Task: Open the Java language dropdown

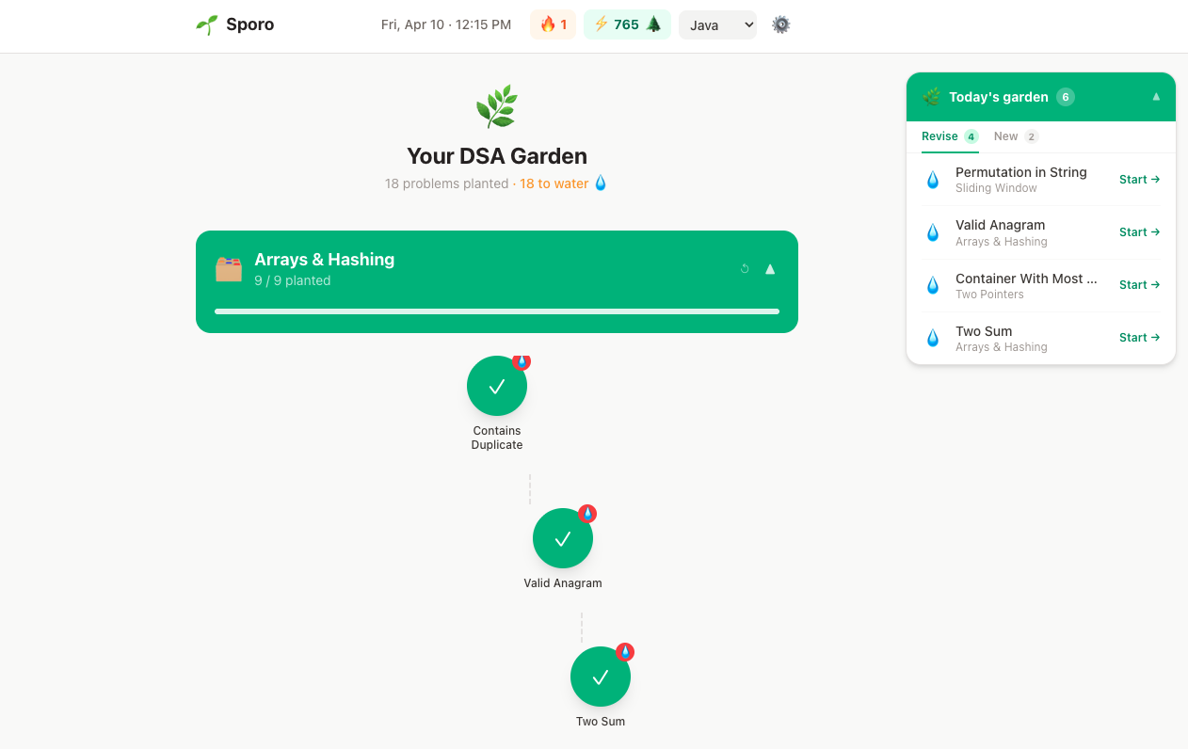Action: point(717,25)
